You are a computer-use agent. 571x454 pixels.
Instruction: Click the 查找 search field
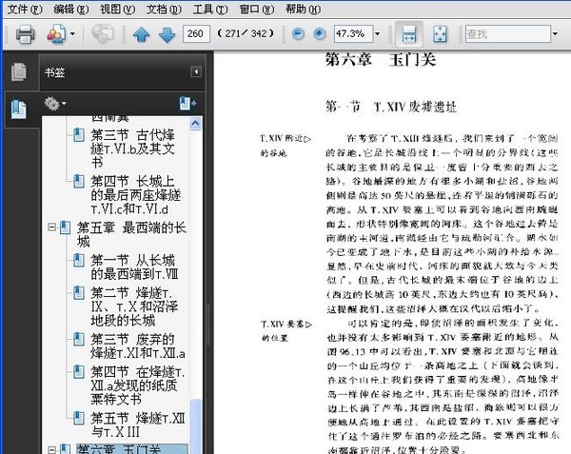click(x=507, y=34)
